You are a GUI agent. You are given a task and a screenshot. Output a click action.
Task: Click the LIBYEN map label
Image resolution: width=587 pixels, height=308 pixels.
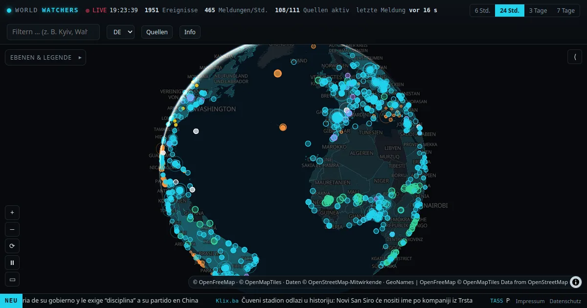pos(392,148)
